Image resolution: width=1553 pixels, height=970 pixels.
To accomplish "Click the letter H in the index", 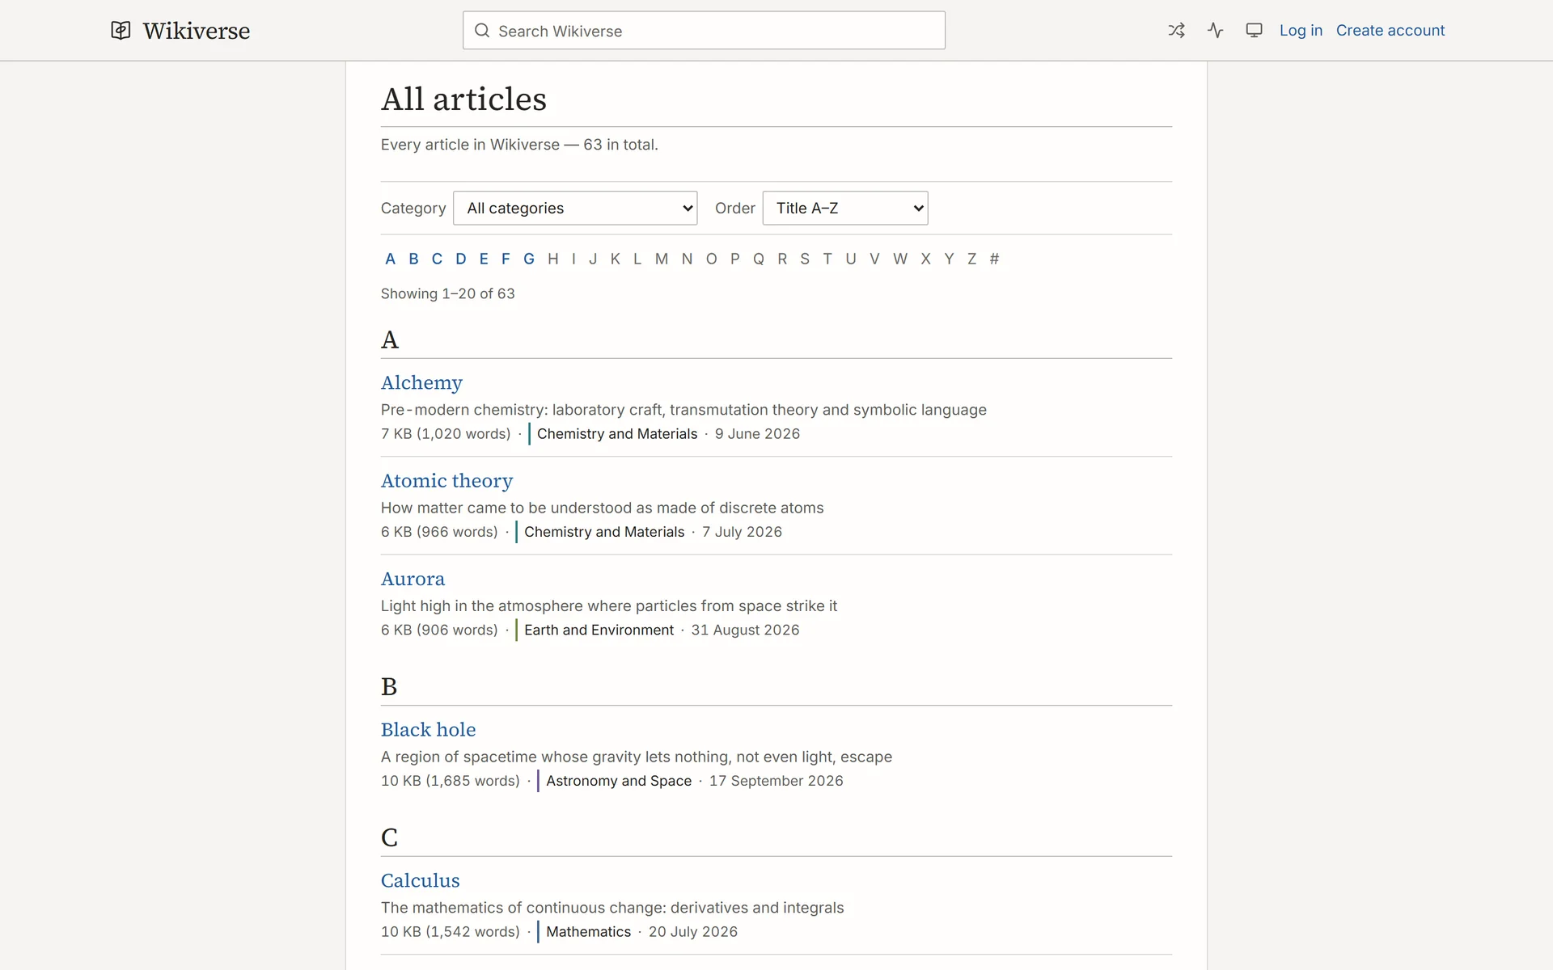I will (x=553, y=259).
